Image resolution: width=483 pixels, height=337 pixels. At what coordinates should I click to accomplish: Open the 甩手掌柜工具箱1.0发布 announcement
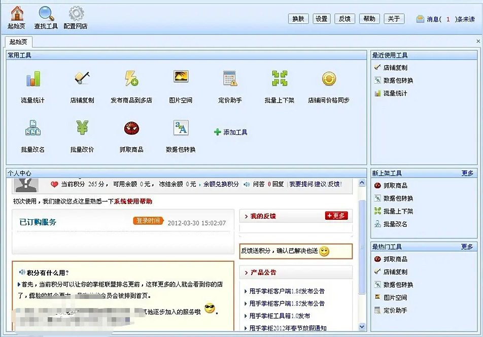pos(280,316)
